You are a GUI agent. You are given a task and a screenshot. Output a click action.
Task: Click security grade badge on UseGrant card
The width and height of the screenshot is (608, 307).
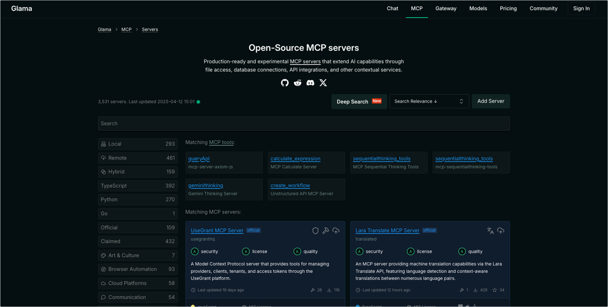[195, 251]
